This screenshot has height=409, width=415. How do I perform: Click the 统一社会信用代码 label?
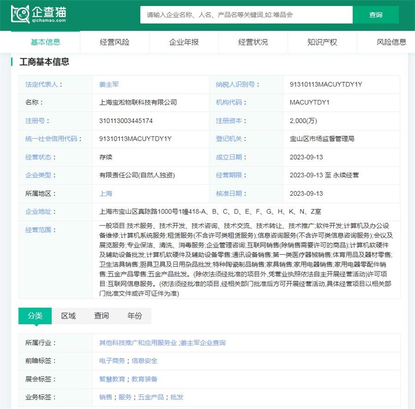(51, 139)
